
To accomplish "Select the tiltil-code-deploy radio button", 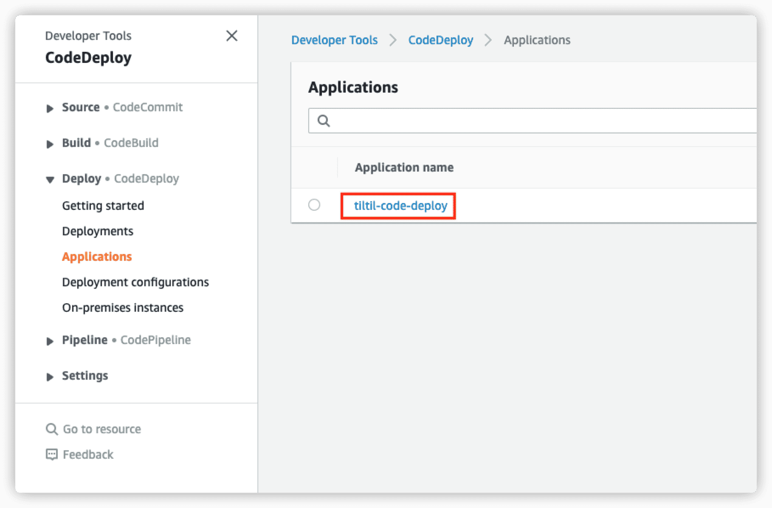I will 314,205.
